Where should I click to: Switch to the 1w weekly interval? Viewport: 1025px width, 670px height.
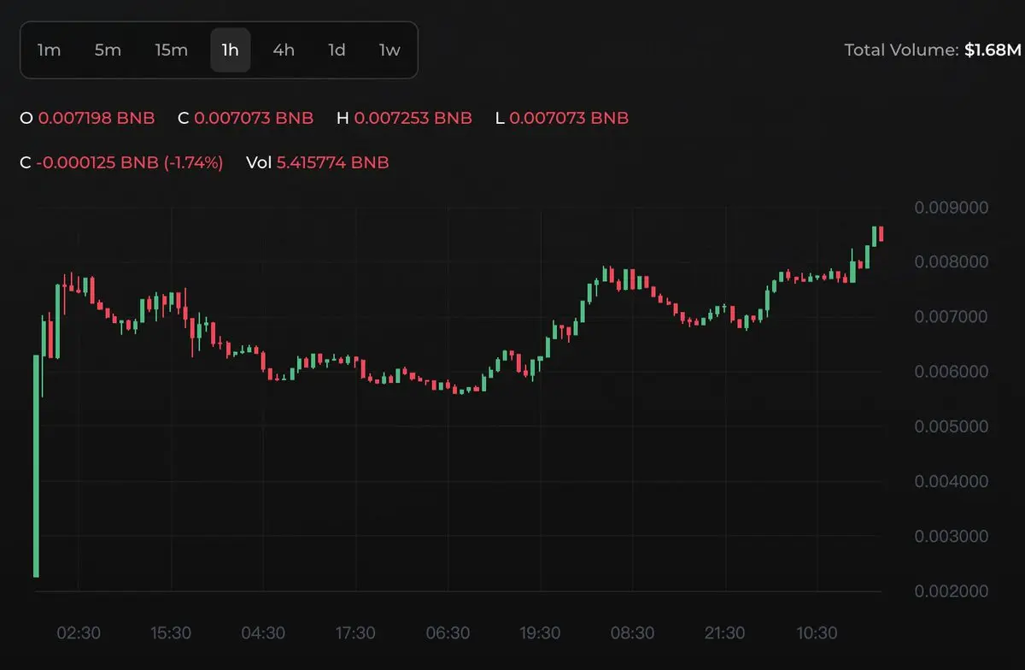pyautogui.click(x=389, y=50)
